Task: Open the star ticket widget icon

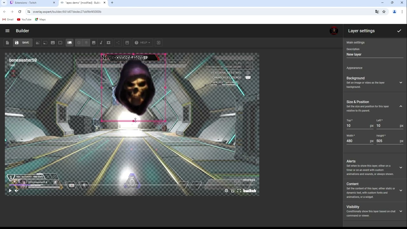Action: pyautogui.click(x=108, y=43)
